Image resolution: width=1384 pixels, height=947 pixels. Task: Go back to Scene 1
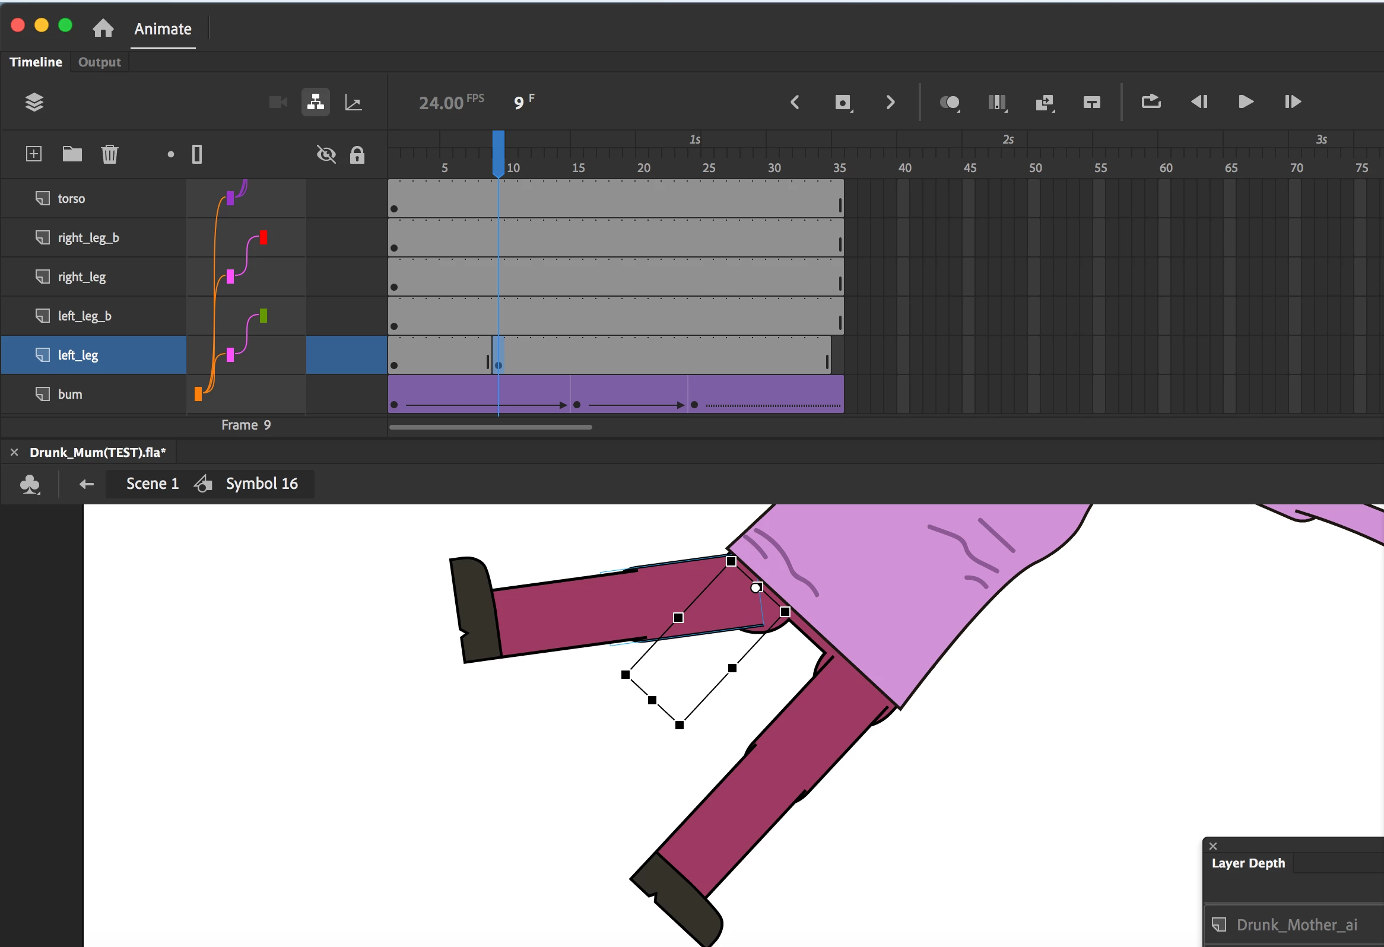[152, 484]
